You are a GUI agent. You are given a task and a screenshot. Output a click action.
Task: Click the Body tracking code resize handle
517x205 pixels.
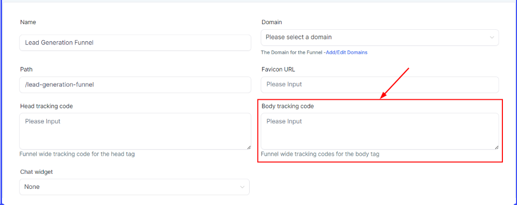[496, 147]
